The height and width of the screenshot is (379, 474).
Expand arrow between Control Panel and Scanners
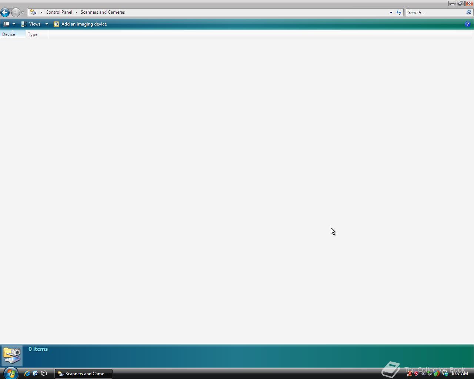point(76,12)
